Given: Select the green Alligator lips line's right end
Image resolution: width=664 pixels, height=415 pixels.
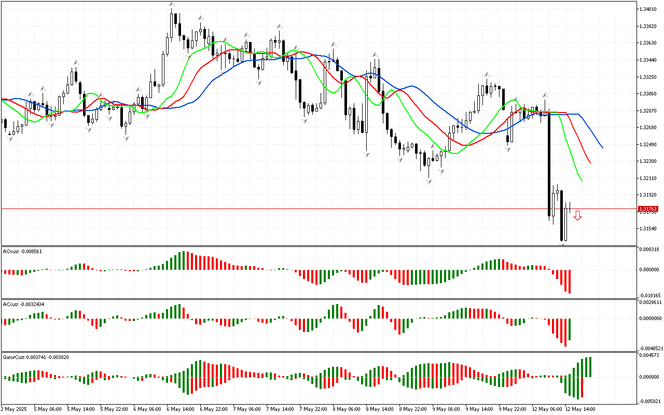Looking at the screenshot, I should pyautogui.click(x=582, y=180).
